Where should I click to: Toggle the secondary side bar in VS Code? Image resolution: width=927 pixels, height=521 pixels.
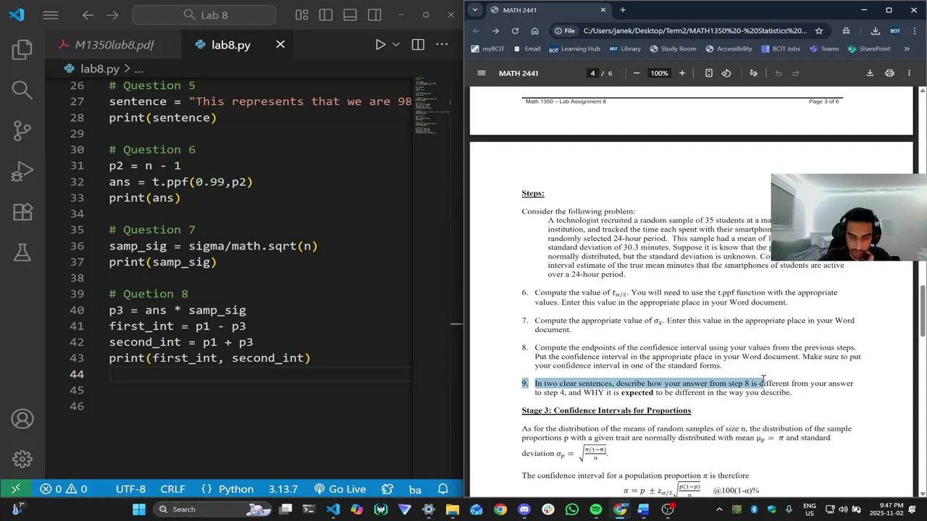click(x=374, y=14)
